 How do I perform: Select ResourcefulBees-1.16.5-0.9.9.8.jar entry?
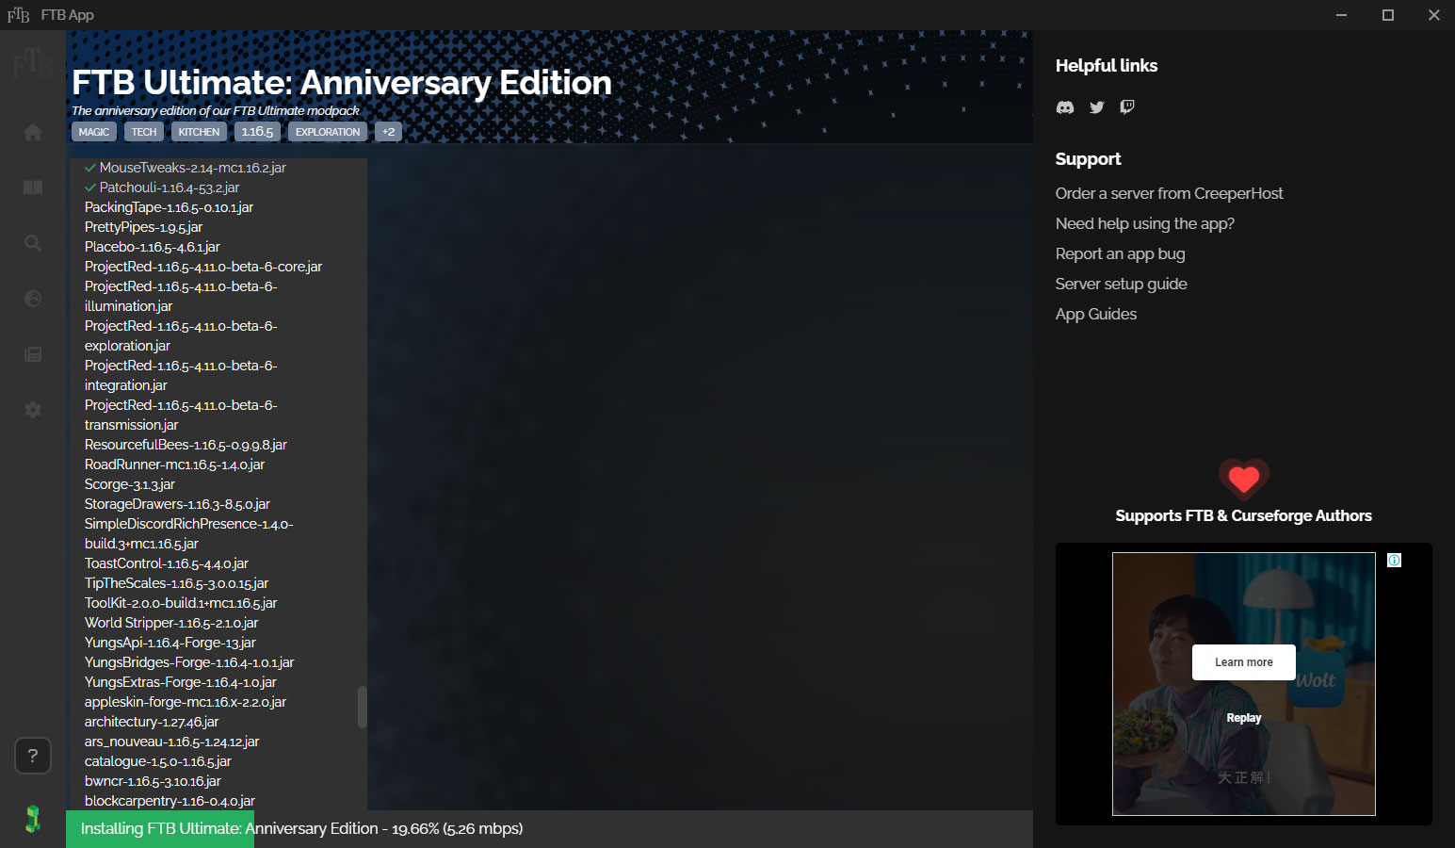tap(186, 445)
